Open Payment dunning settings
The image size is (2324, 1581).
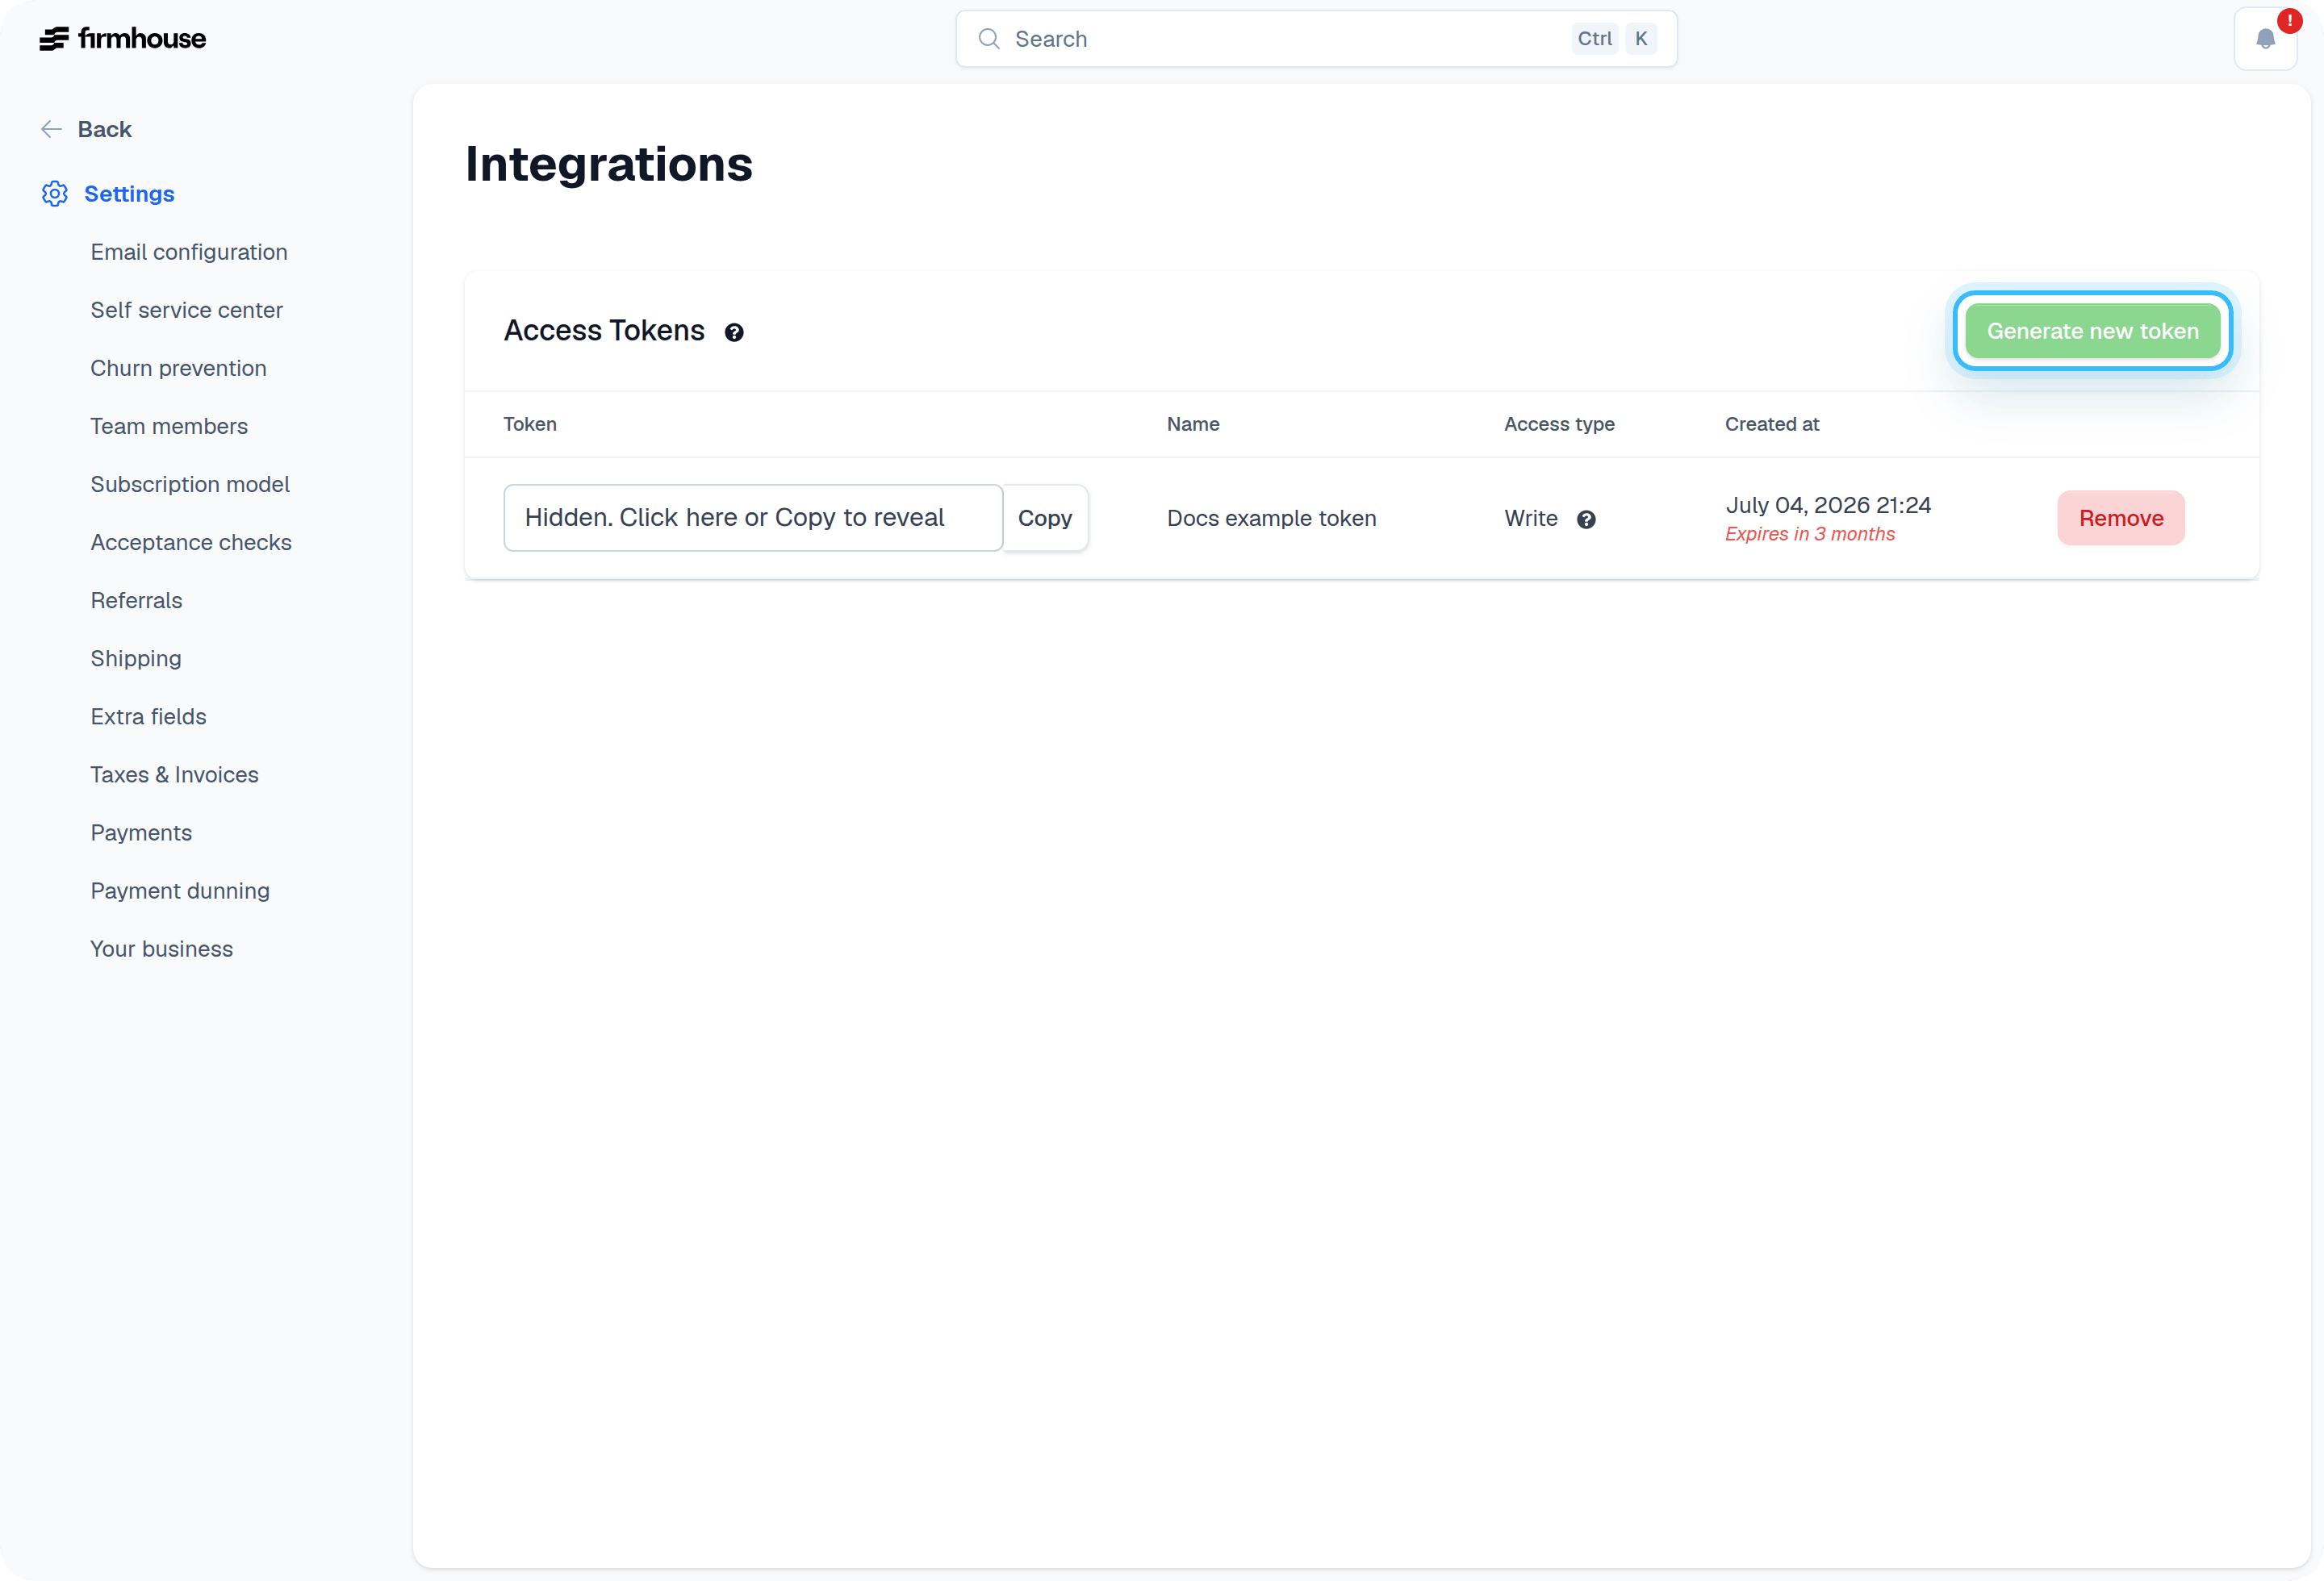pyautogui.click(x=180, y=890)
